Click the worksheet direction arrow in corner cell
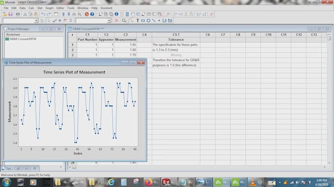The height and width of the screenshot is (187, 334). coord(72,35)
